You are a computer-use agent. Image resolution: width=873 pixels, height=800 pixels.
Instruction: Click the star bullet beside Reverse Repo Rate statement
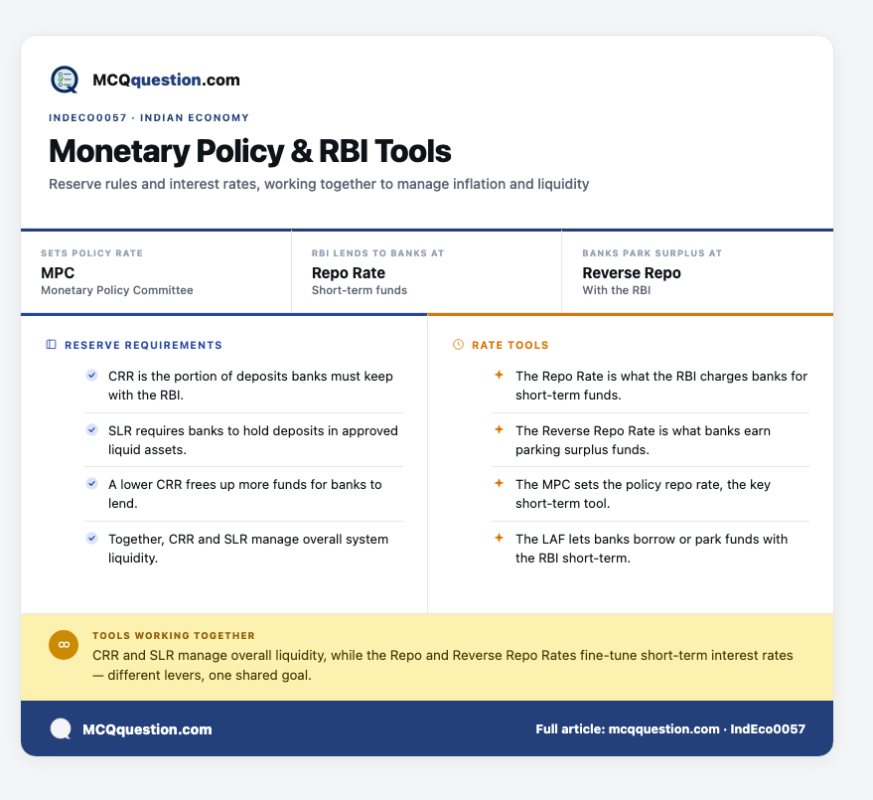coord(499,429)
